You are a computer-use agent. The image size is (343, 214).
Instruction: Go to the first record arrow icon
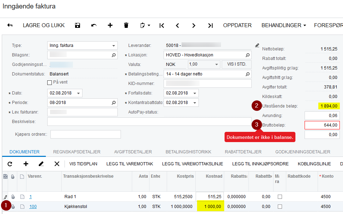click(x=162, y=26)
